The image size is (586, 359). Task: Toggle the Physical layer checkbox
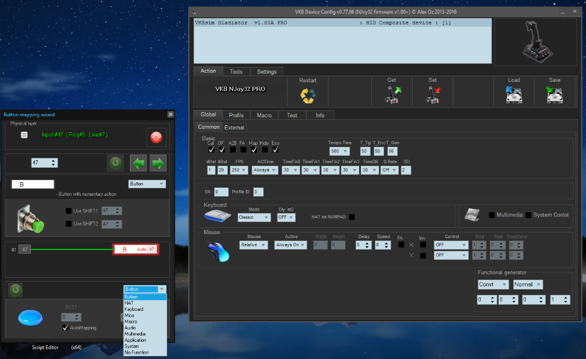tap(24, 135)
